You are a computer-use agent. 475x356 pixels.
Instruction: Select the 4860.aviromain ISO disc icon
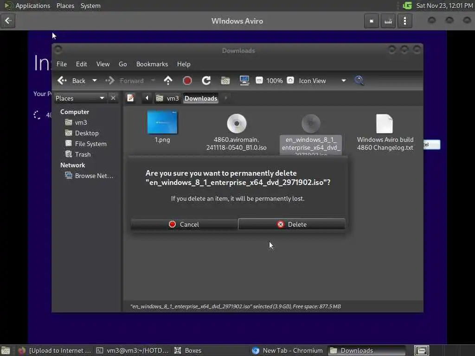(237, 123)
